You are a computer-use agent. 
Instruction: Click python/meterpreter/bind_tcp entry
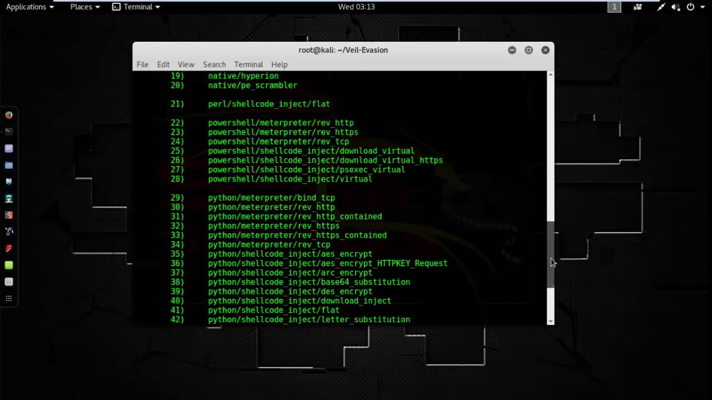[271, 198]
